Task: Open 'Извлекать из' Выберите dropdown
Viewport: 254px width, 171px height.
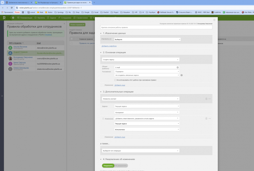Action: click(147, 39)
